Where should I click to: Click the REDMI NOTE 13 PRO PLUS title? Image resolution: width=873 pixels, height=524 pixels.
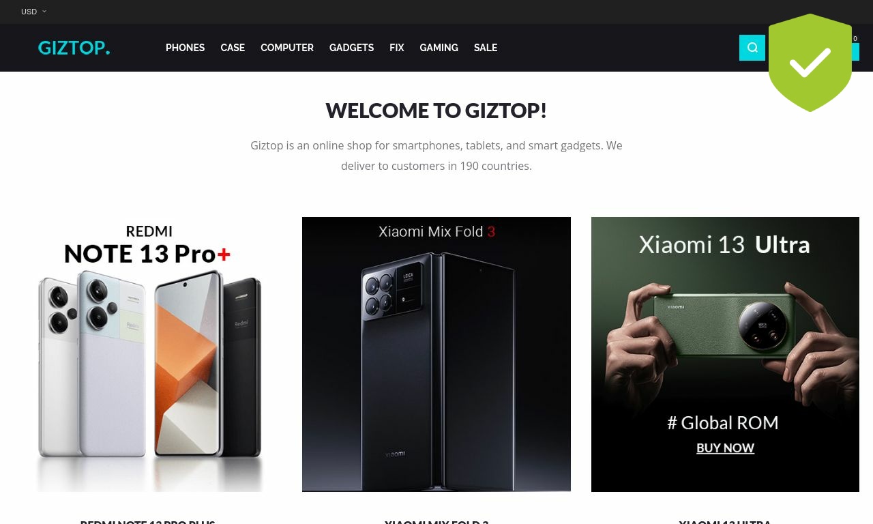148,521
